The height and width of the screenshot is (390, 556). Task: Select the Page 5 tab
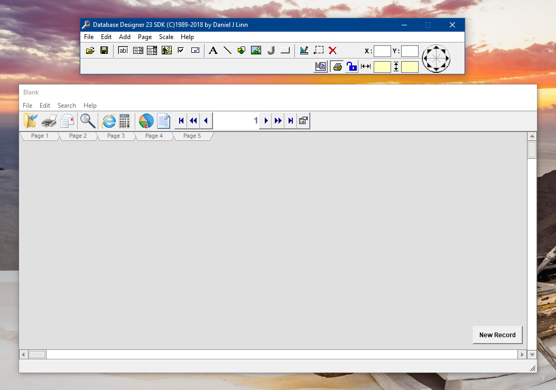click(x=192, y=136)
